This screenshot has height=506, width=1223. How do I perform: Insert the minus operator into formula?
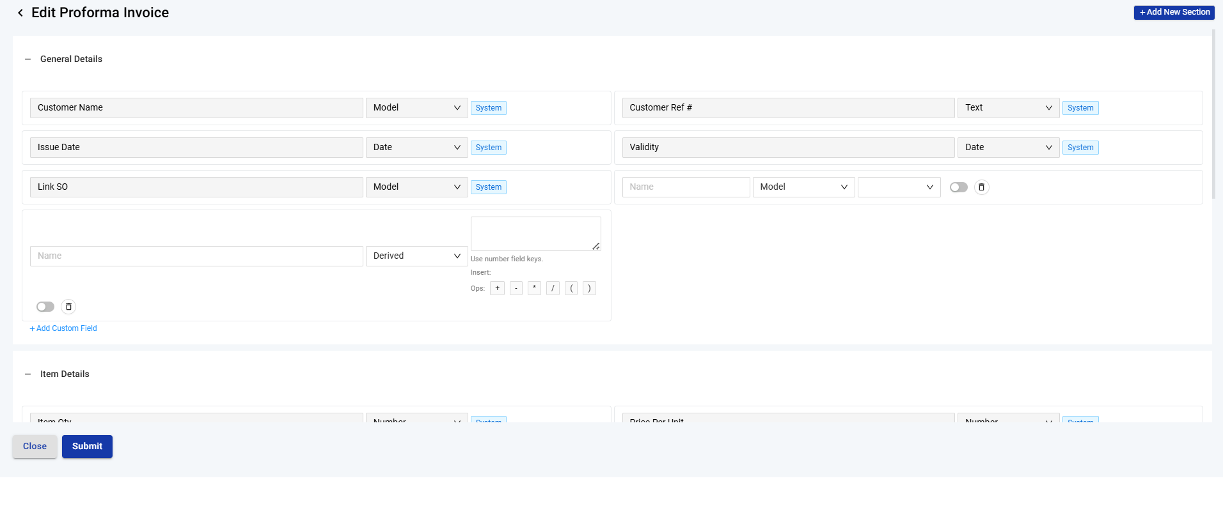tap(516, 288)
